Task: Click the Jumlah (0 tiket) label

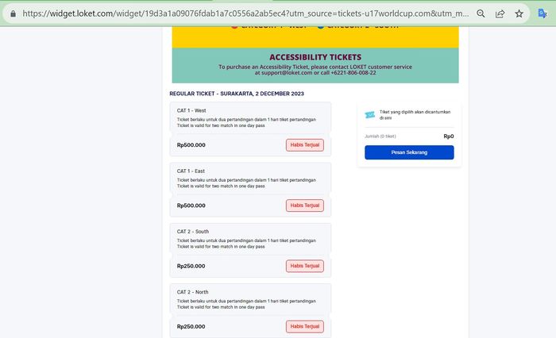Action: tap(383, 136)
